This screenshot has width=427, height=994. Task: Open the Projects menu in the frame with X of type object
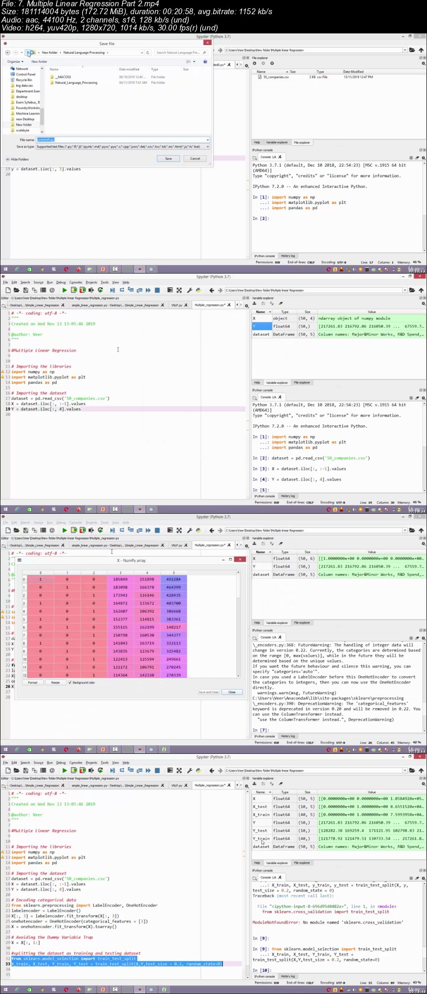[91, 282]
